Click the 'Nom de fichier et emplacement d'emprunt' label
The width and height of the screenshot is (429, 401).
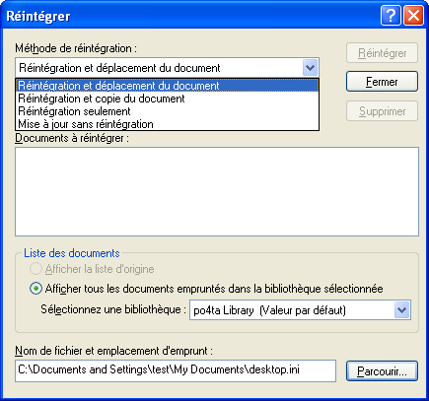pos(113,351)
